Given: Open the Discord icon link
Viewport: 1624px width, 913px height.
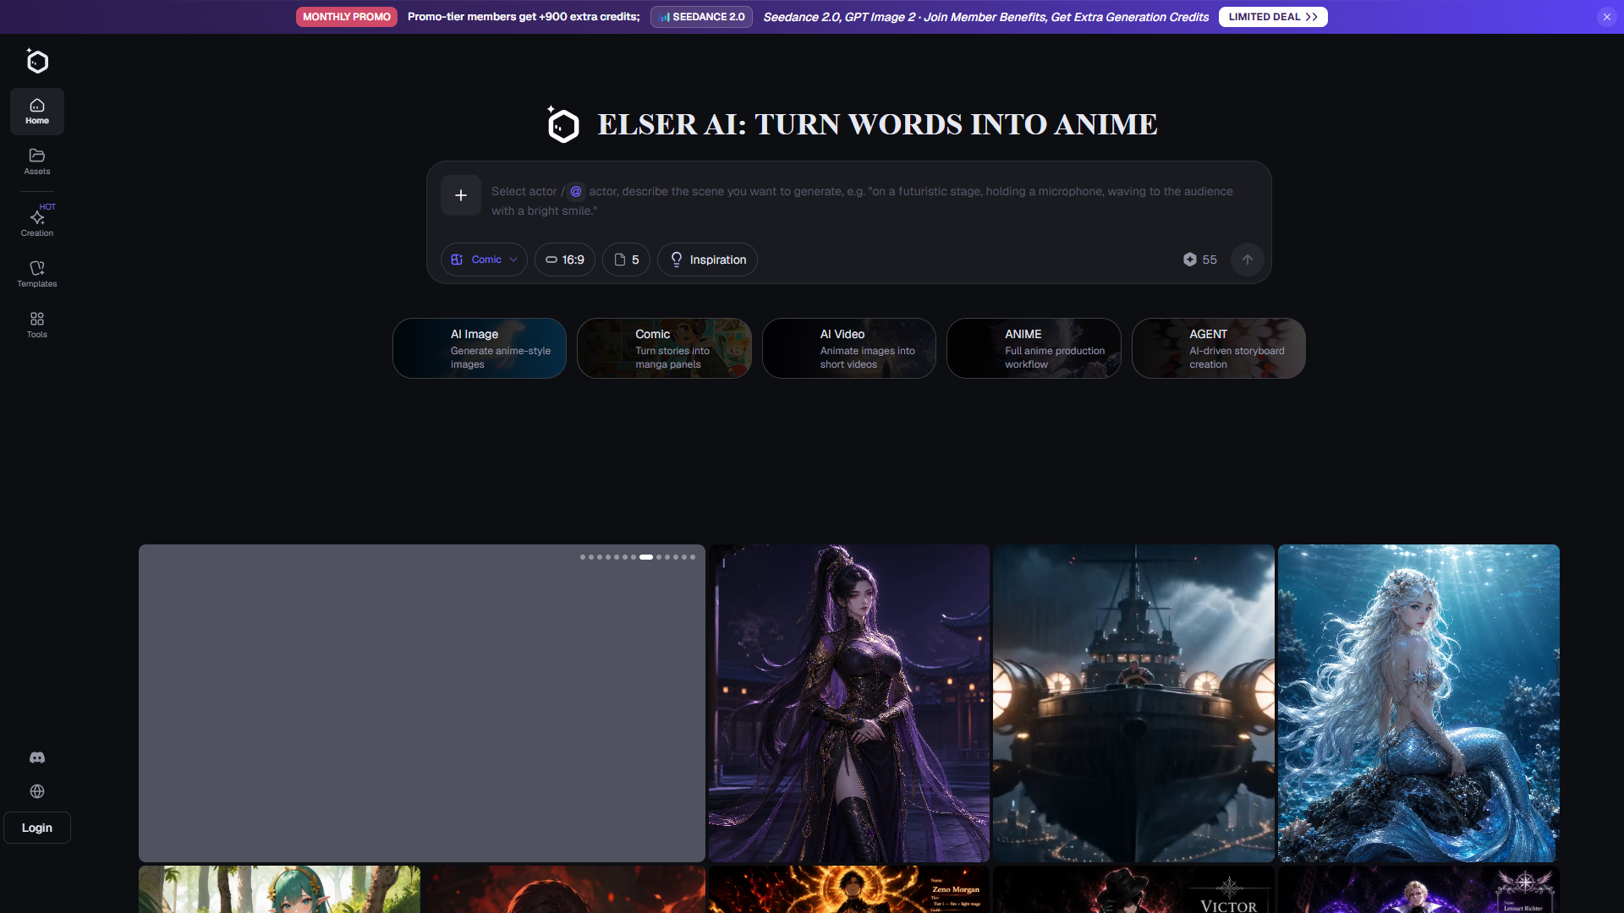Looking at the screenshot, I should (x=37, y=757).
